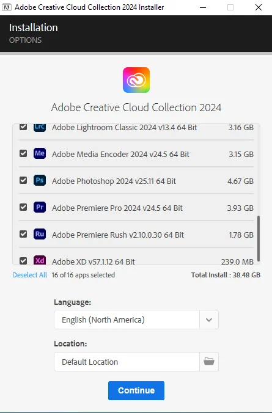Click the Premiere Pro Pr icon
Screen dimensions: 272x413
[x=40, y=207]
